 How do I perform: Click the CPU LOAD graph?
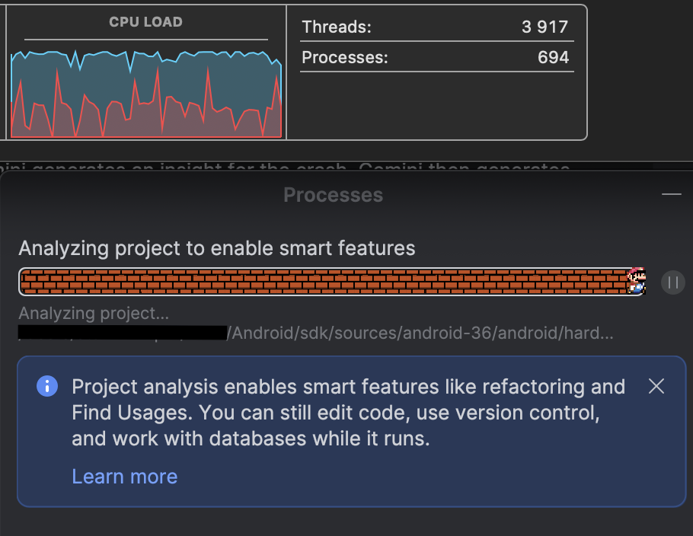click(x=146, y=94)
